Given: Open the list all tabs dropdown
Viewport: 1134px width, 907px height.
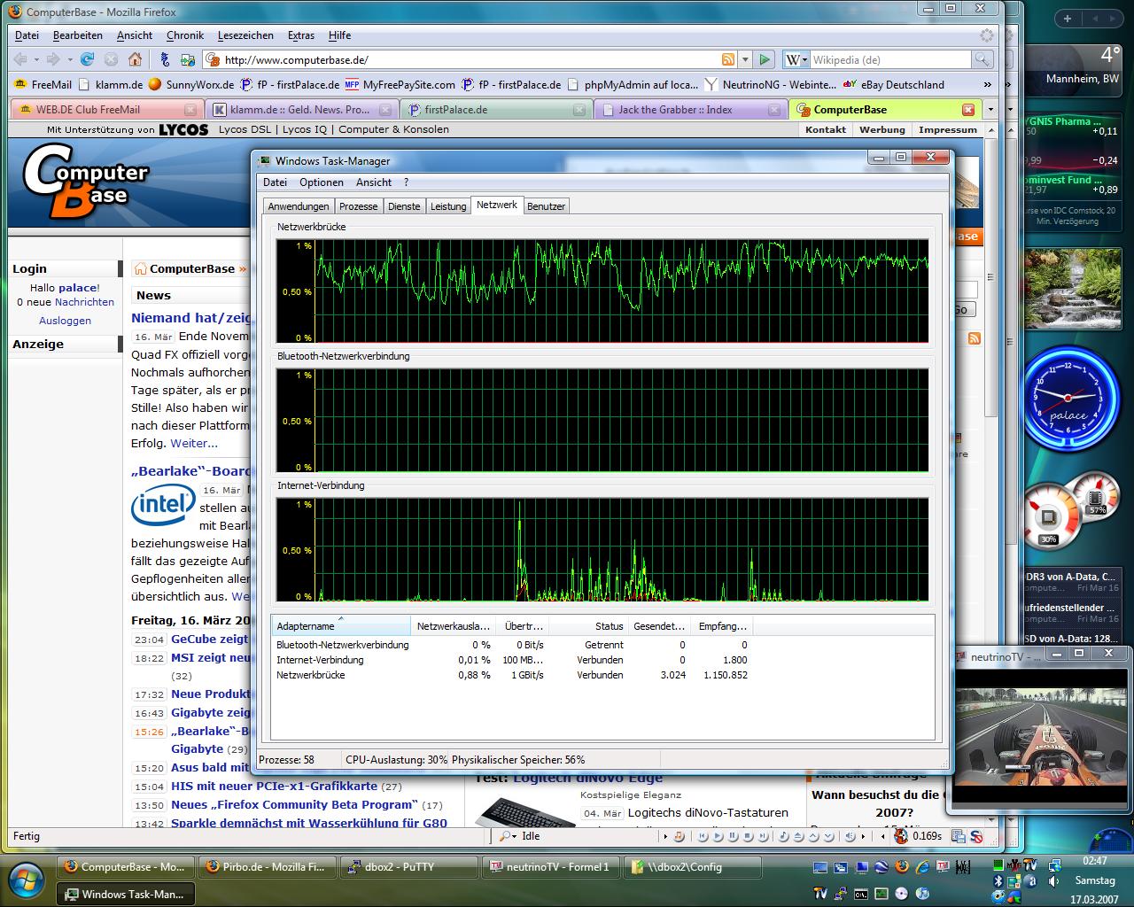Looking at the screenshot, I should (x=990, y=110).
